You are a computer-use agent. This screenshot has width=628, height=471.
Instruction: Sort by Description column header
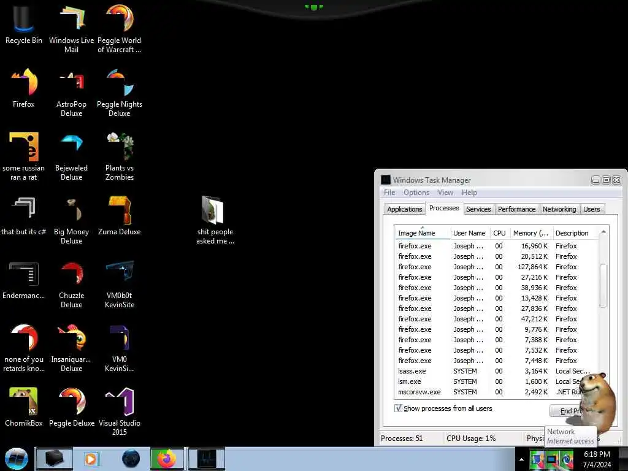tap(575, 232)
